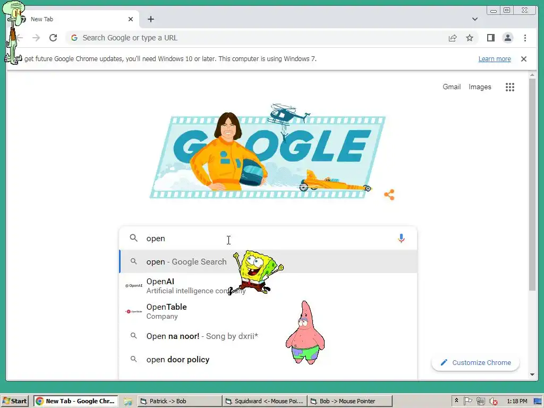Switch to Patrick -> Bob taskbar window
The width and height of the screenshot is (544, 408).
pos(179,401)
